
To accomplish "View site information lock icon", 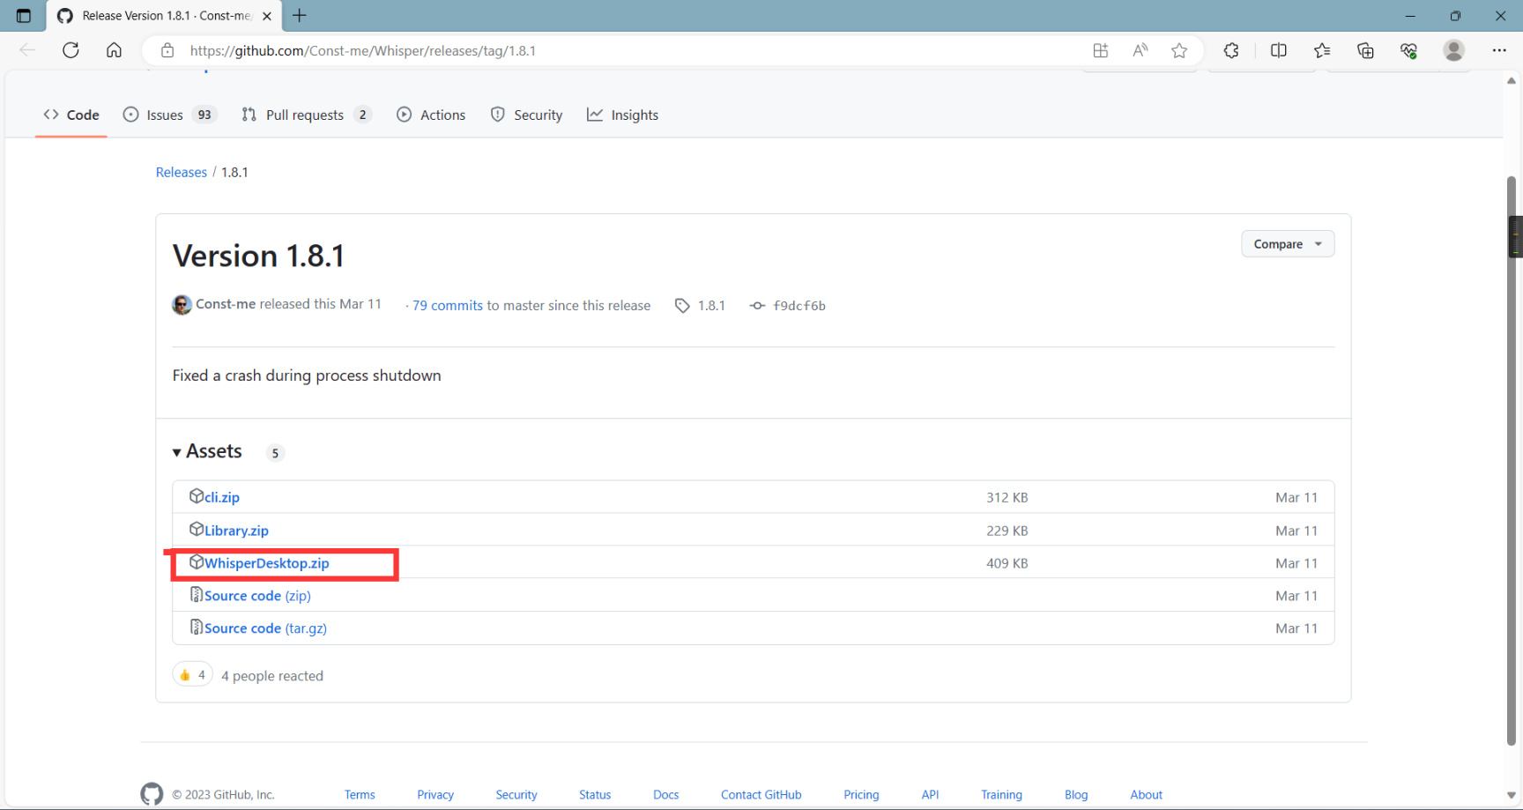I will click(167, 51).
